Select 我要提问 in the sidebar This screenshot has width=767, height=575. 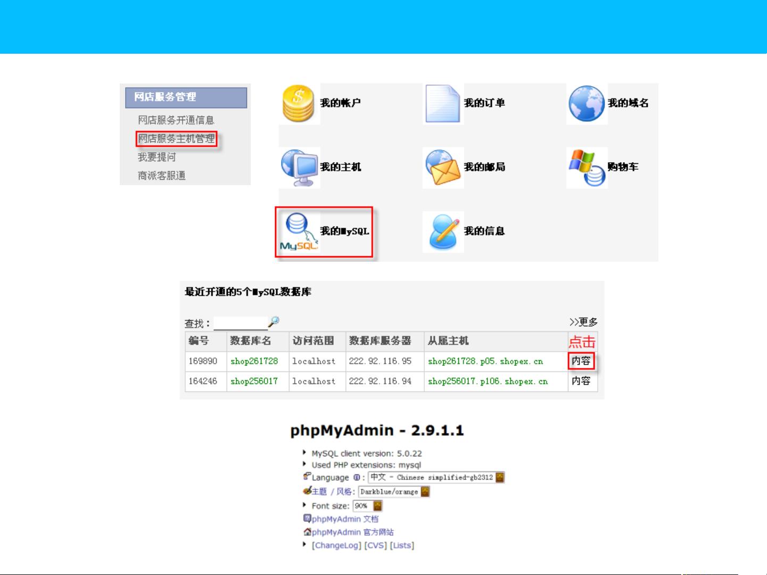pos(156,157)
